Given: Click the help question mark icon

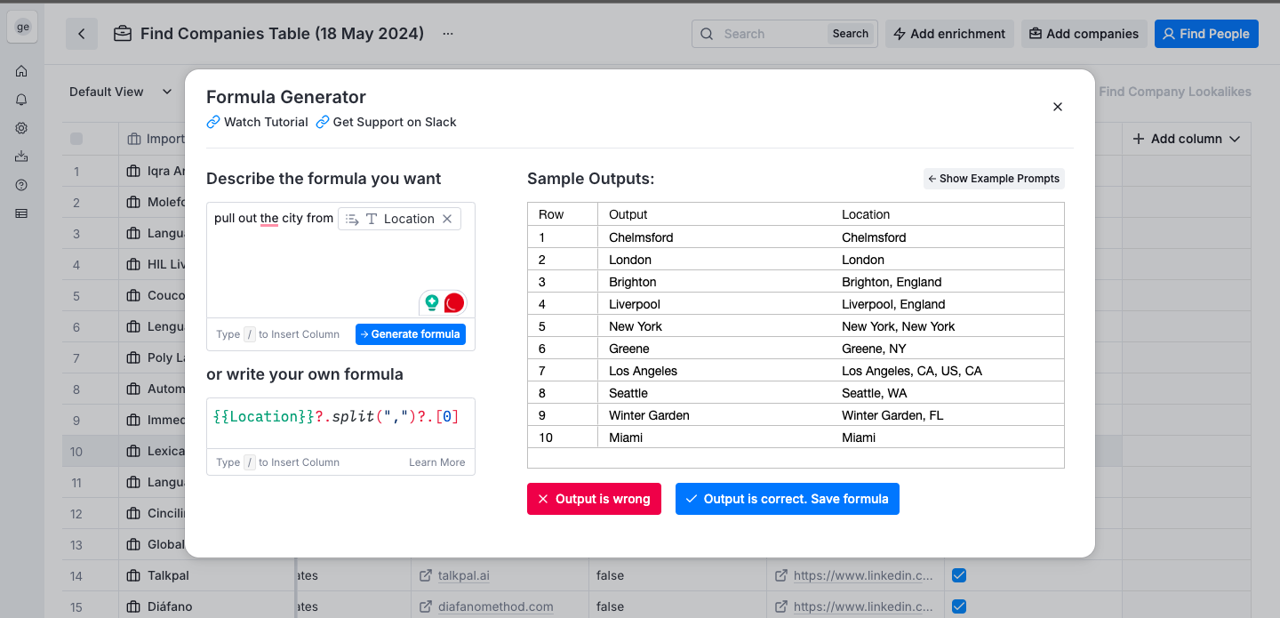Looking at the screenshot, I should (21, 185).
